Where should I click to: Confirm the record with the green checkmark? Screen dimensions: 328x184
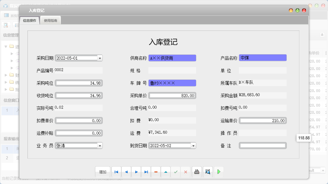coord(176,172)
